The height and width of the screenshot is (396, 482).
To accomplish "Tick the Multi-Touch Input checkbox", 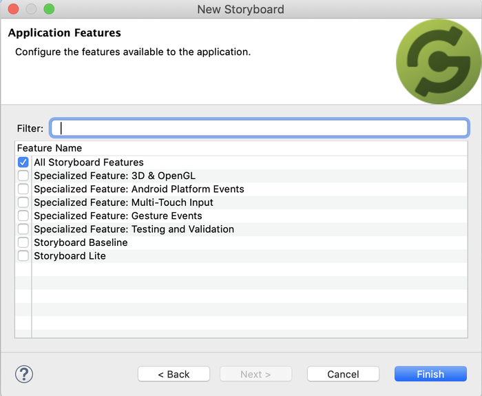I will coord(23,202).
